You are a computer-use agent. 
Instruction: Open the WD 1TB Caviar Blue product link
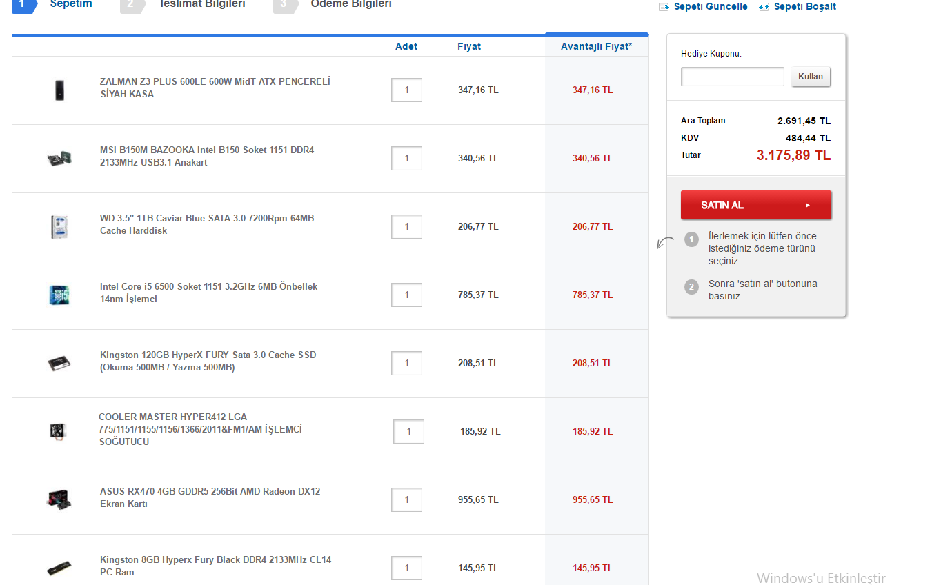pos(206,224)
